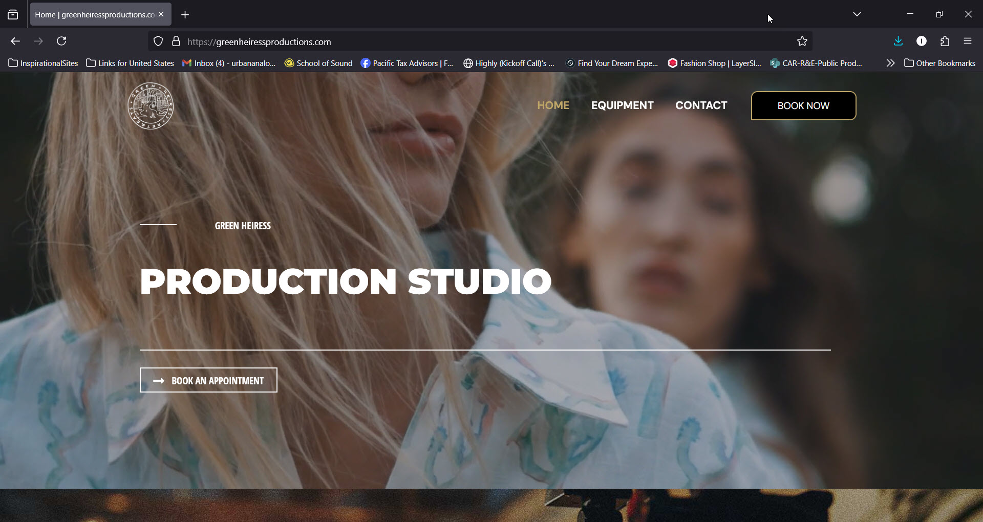Open the Gmail Inbox bookmark

[229, 63]
